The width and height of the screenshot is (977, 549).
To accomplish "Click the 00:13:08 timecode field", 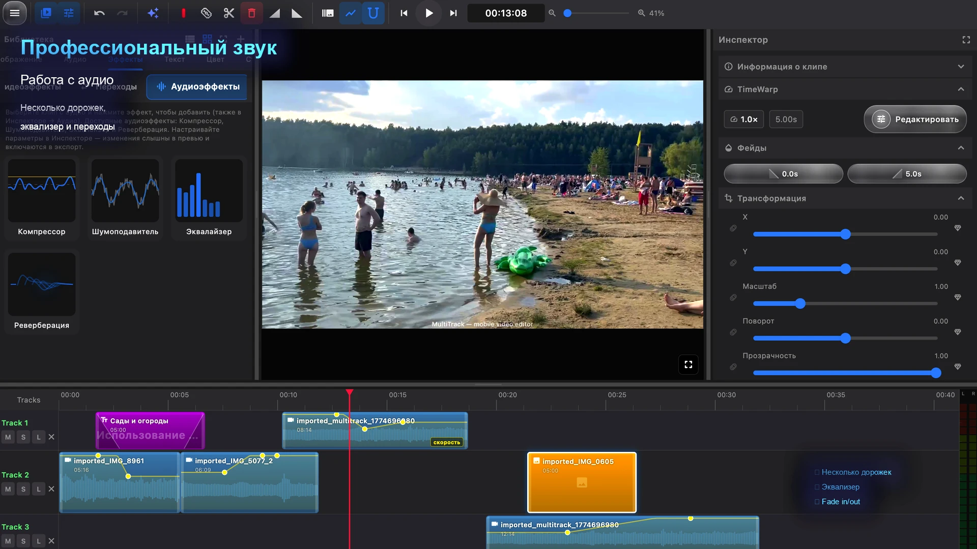I will pos(506,13).
